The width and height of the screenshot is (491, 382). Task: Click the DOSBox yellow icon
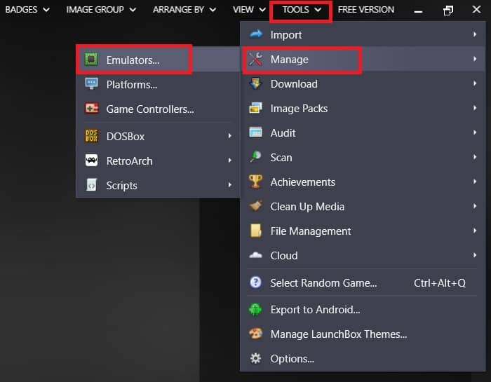(91, 136)
